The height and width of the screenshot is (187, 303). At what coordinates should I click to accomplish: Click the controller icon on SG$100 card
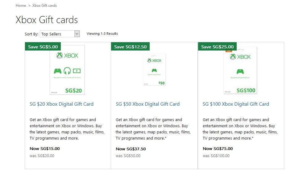[x=240, y=72]
